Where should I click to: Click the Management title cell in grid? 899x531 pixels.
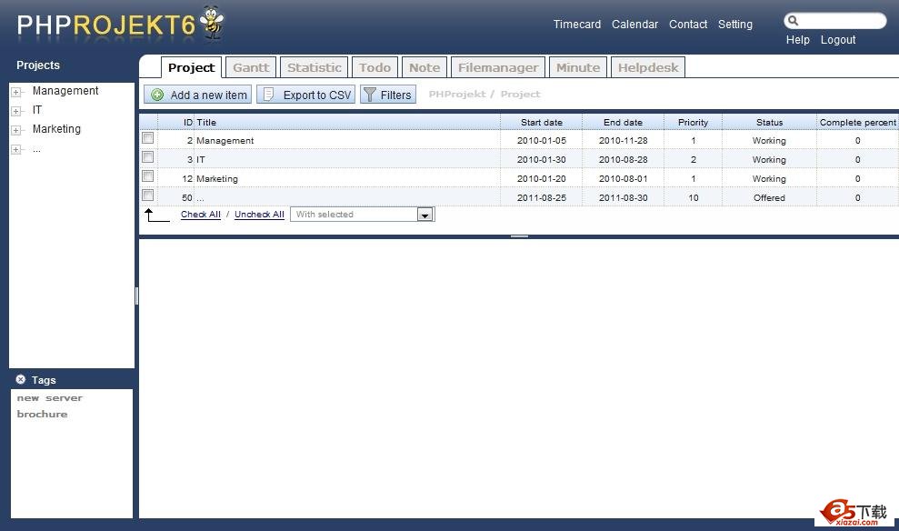click(347, 141)
